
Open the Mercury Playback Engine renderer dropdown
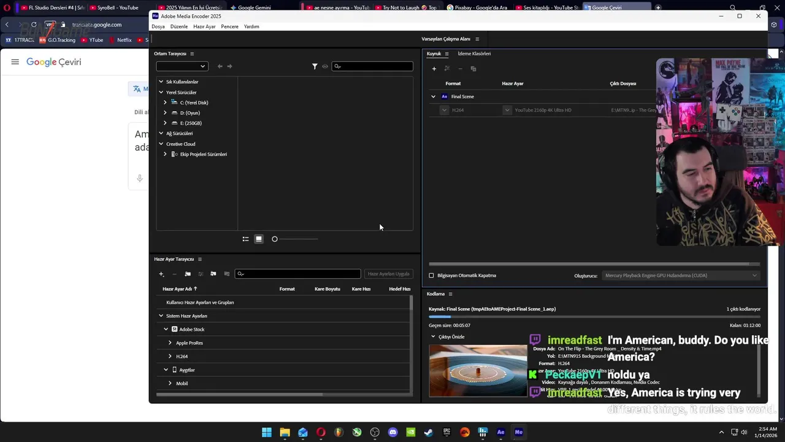pyautogui.click(x=681, y=276)
